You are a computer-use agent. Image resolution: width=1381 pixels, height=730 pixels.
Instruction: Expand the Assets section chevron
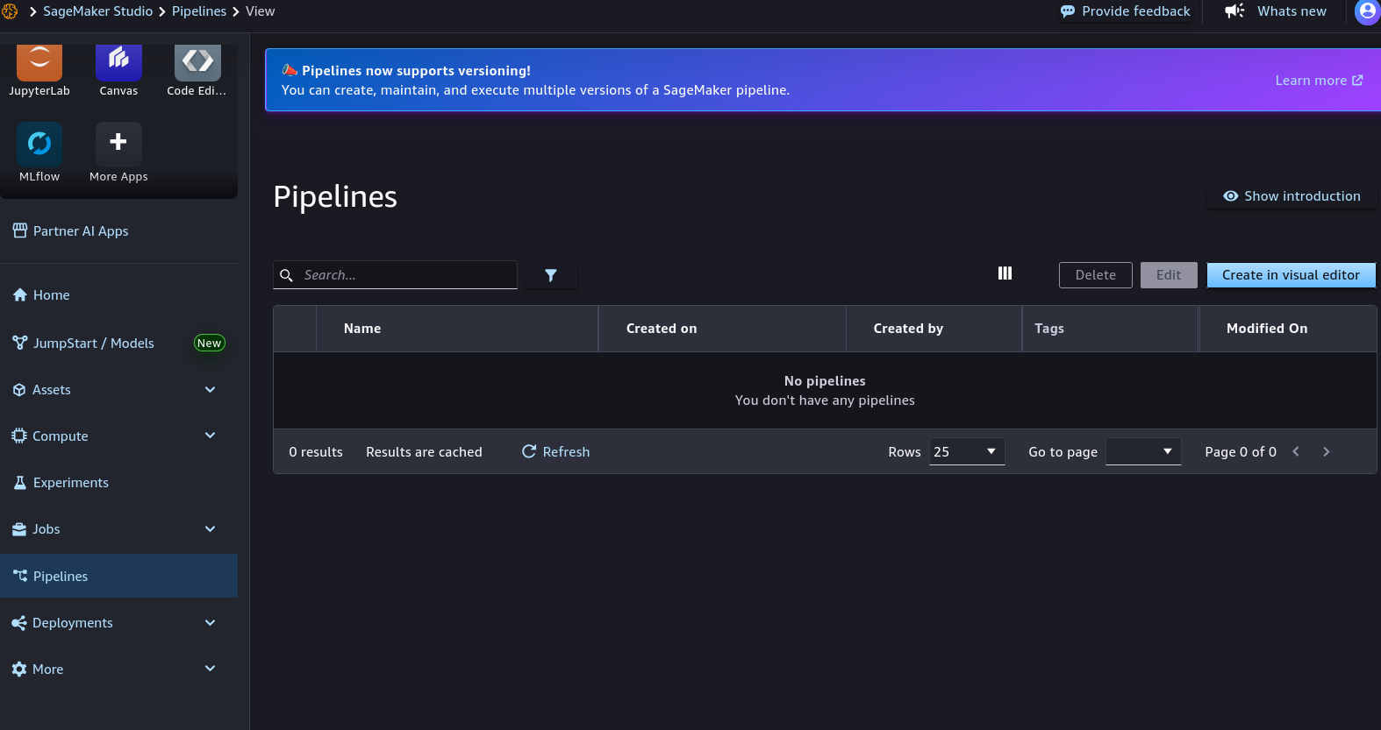(x=210, y=389)
